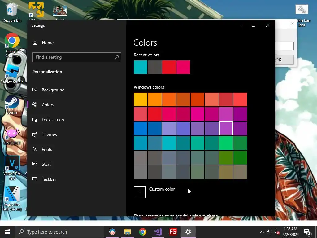Open the yellow arrows VM desktop shortcut

pyautogui.click(x=36, y=10)
